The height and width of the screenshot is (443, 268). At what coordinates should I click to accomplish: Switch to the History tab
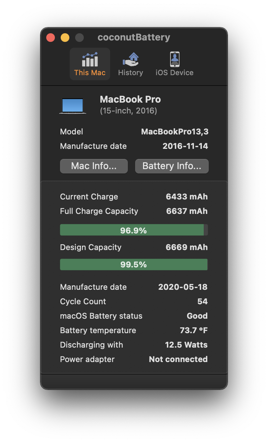(x=130, y=64)
